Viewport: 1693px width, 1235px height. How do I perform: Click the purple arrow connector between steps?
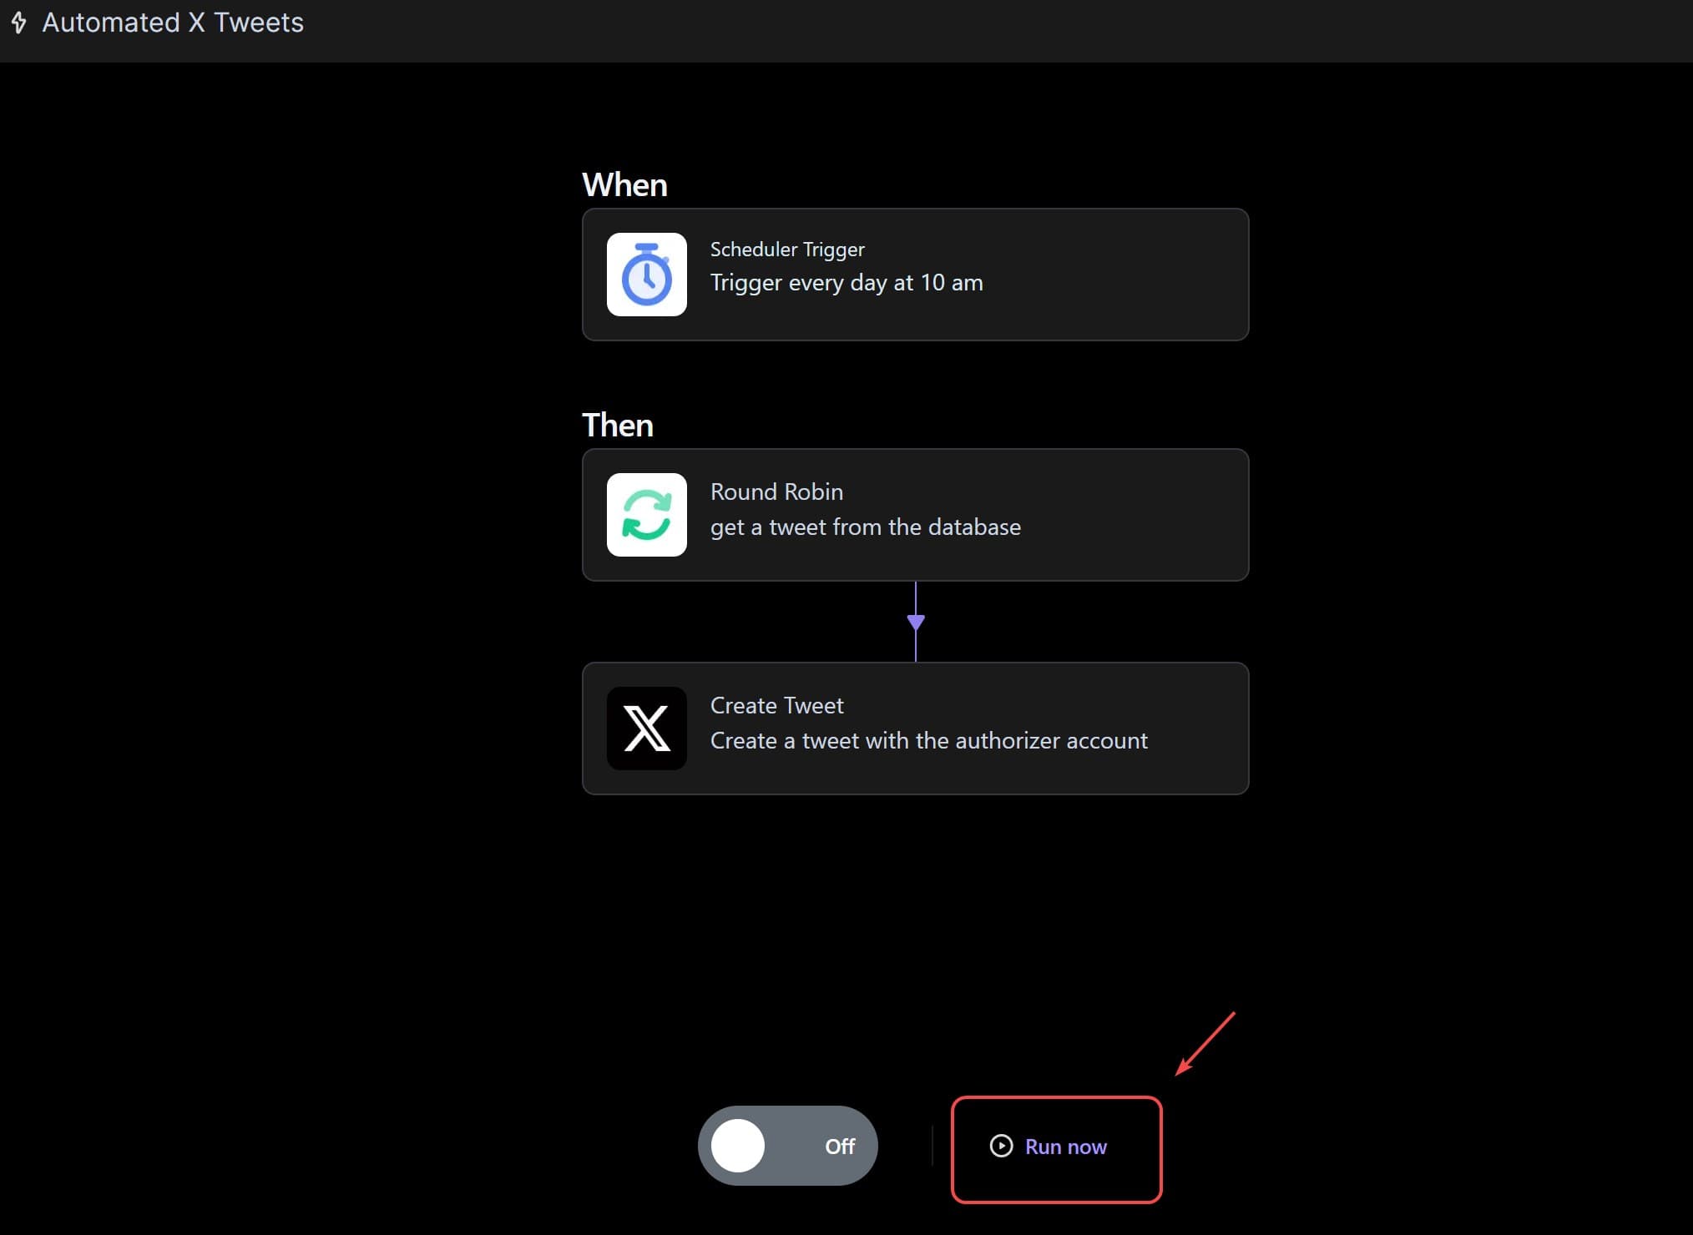[915, 622]
